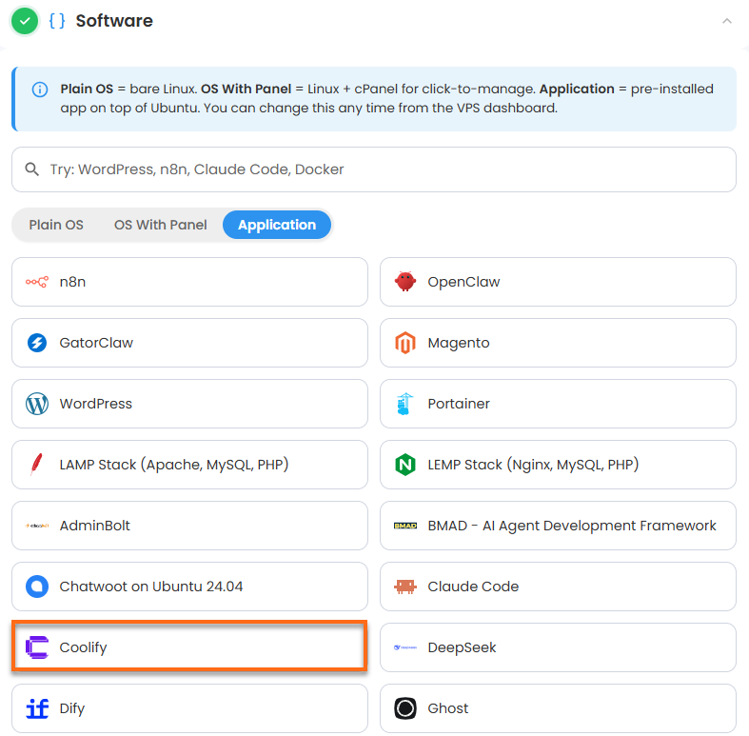
Task: Choose the Coolify application card
Action: pyautogui.click(x=189, y=647)
